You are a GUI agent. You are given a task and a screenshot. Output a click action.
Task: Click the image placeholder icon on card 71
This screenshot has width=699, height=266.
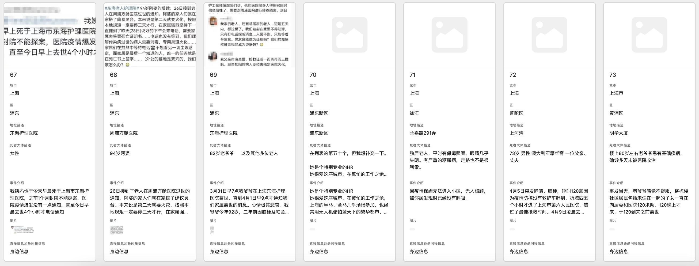point(449,35)
